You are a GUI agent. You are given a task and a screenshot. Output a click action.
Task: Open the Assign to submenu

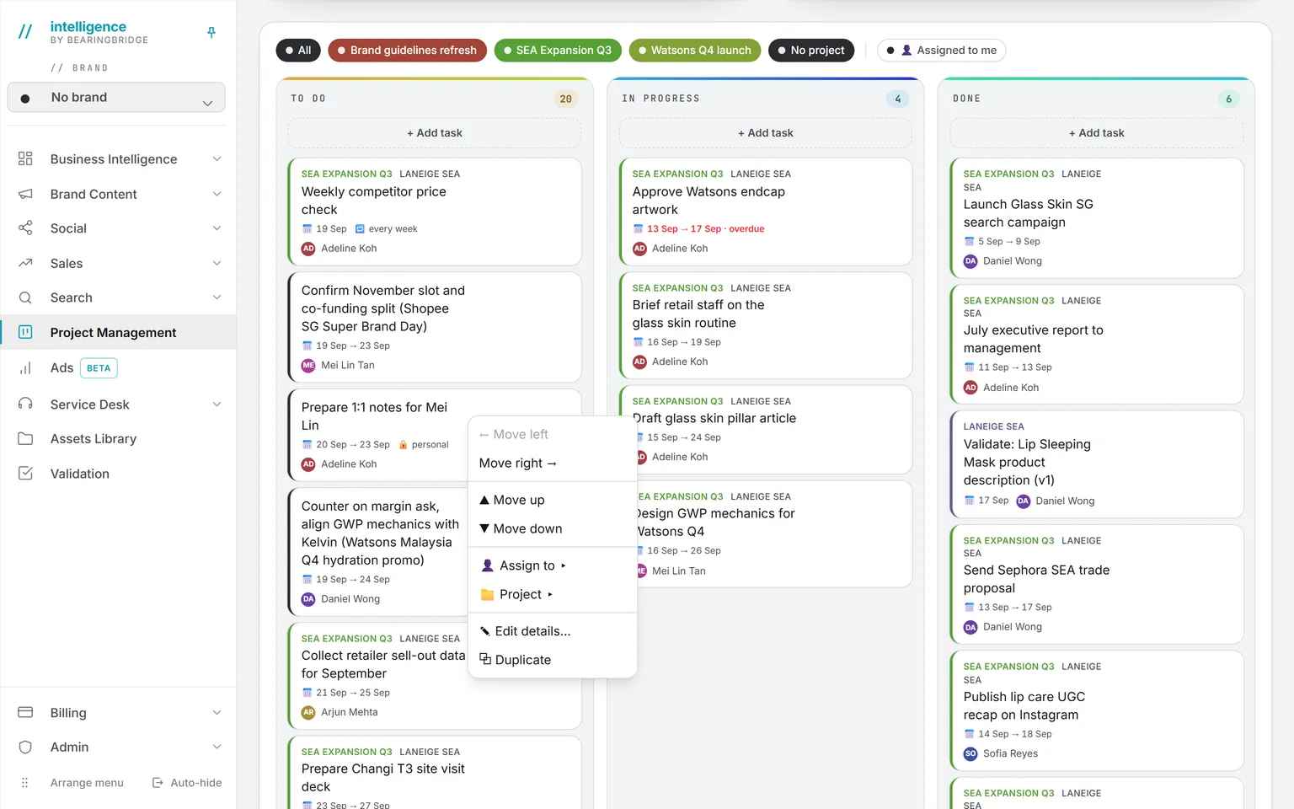[x=553, y=565]
